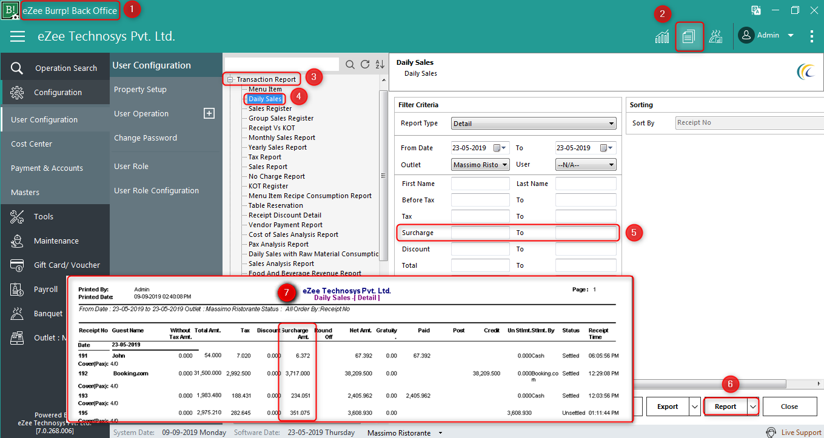Screen dimensions: 824x438
Task: Select Sales Register report
Action: click(x=270, y=108)
